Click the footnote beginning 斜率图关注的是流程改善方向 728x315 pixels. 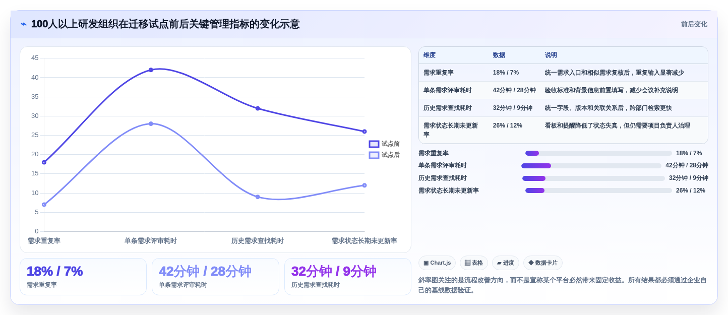coord(563,285)
